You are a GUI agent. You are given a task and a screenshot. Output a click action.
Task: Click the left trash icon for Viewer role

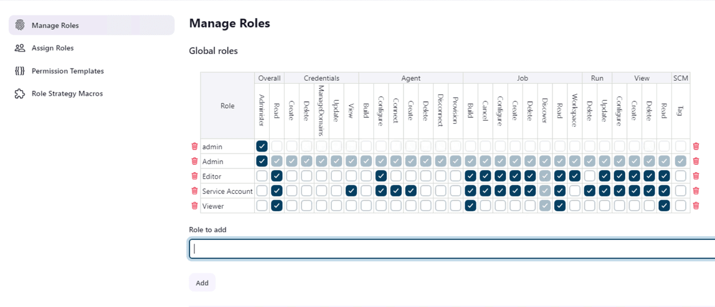[x=194, y=206]
